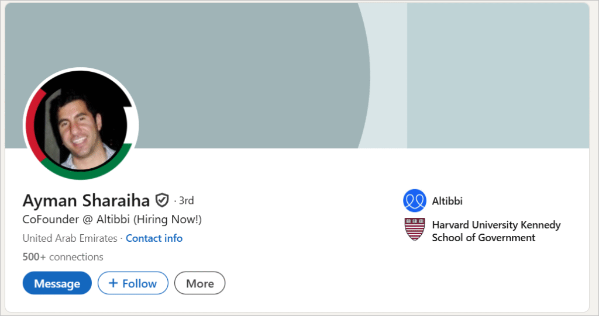This screenshot has height=316, width=599.
Task: Click the Ayman Sharaiha name heading
Action: 86,200
